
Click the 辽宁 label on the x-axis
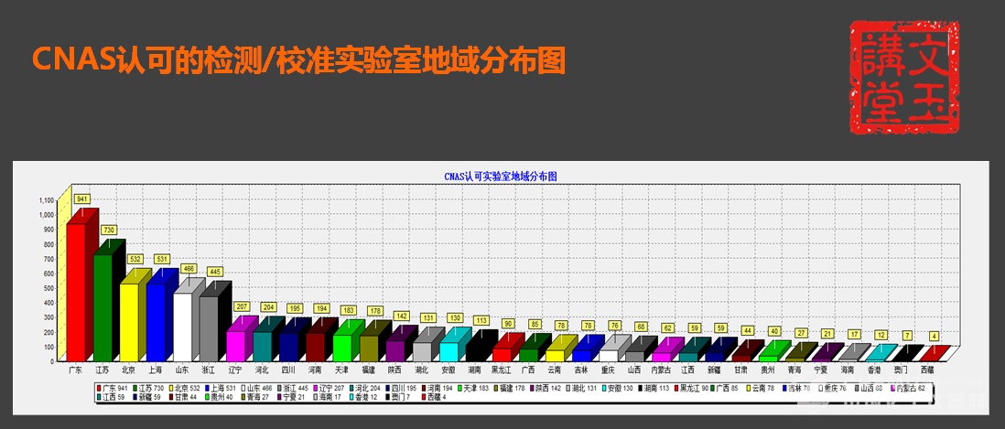[235, 370]
